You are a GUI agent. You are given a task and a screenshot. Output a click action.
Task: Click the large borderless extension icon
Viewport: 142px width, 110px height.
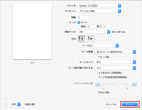(134, 84)
